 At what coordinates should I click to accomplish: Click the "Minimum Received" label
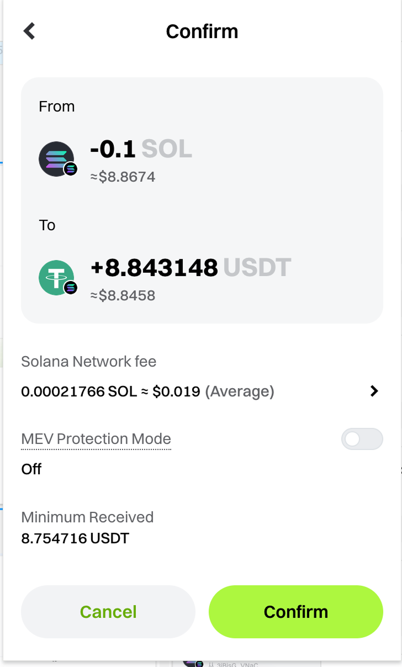[87, 517]
